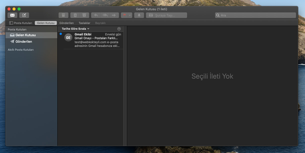305x153 pixels.
Task: Select 'Gönderilen' in the favorites bar
Action: (67, 23)
